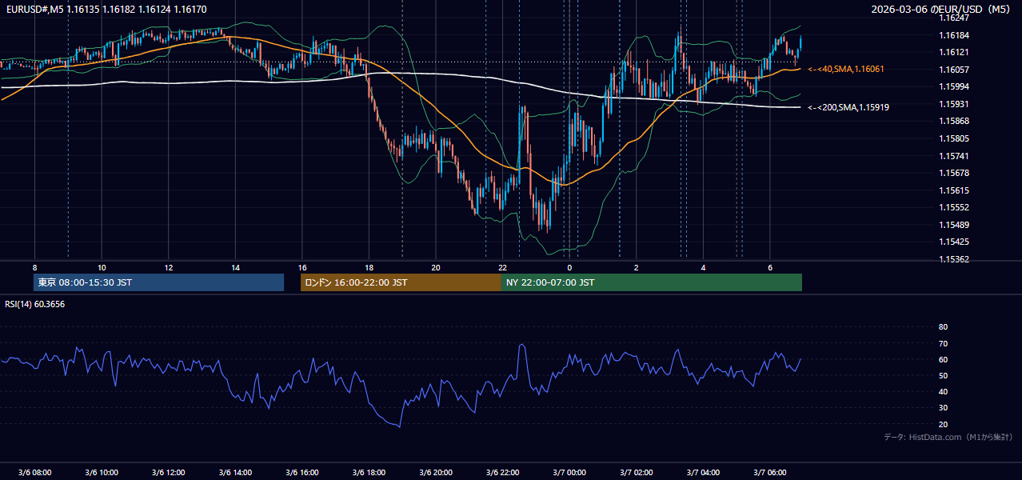Click the 3/7 00:00 bottom time label

pyautogui.click(x=569, y=473)
